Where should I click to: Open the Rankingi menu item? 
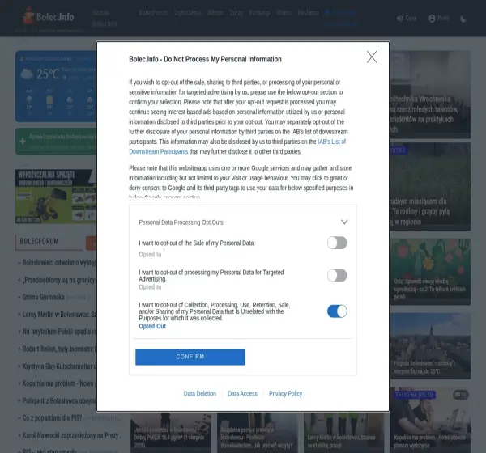pyautogui.click(x=259, y=13)
